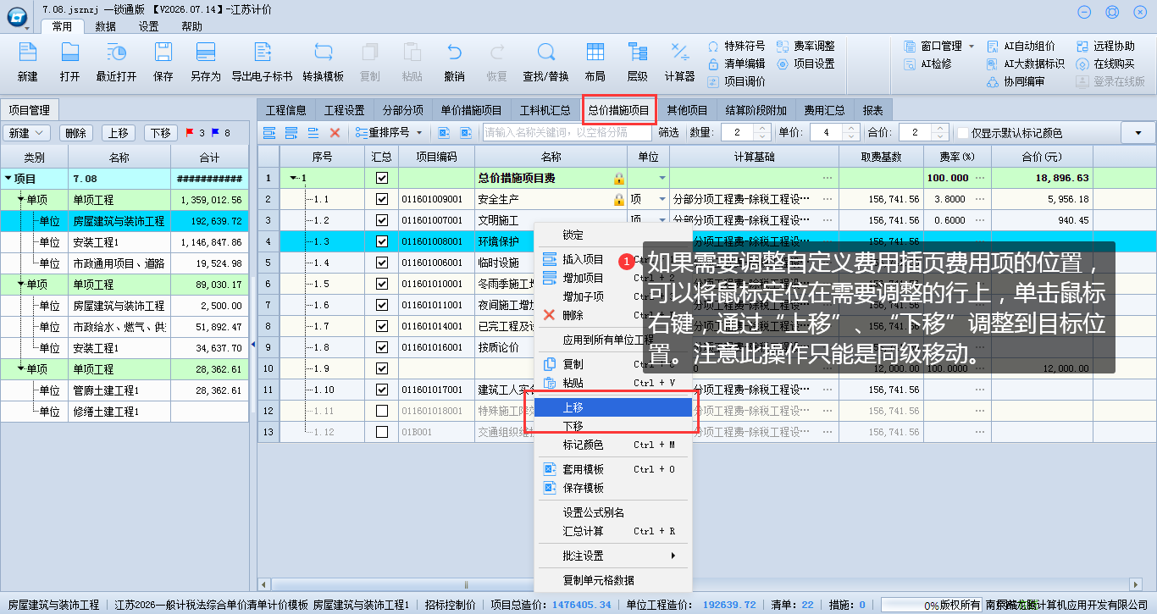The height and width of the screenshot is (614, 1157).
Task: Select 上移 in the context menu
Action: pyautogui.click(x=613, y=407)
